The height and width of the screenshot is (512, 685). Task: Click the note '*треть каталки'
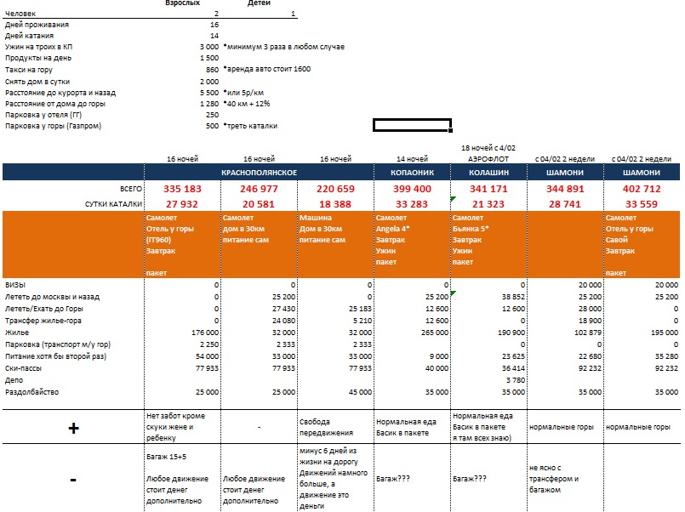[250, 126]
